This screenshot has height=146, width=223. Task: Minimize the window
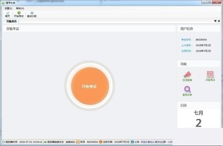204,2
